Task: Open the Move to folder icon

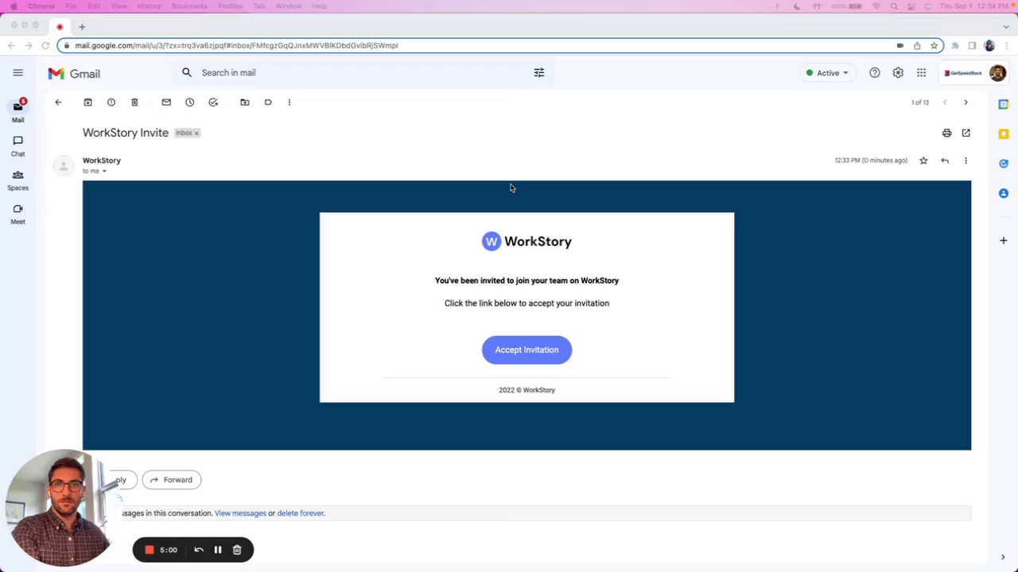Action: pos(245,102)
